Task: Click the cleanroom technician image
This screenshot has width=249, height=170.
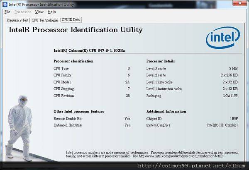Action: coord(19,128)
